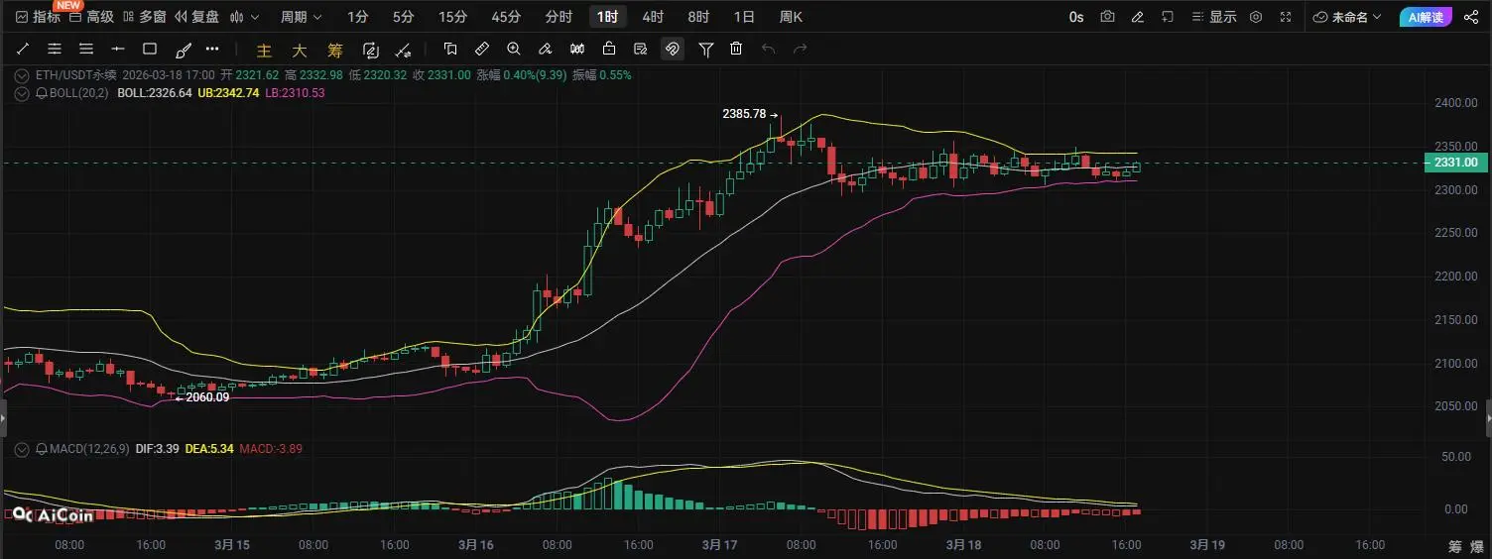Image resolution: width=1492 pixels, height=559 pixels.
Task: Enter fullscreen mode
Action: pyautogui.click(x=1286, y=17)
